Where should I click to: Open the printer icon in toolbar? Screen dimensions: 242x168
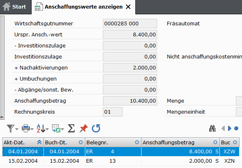click(x=25, y=128)
